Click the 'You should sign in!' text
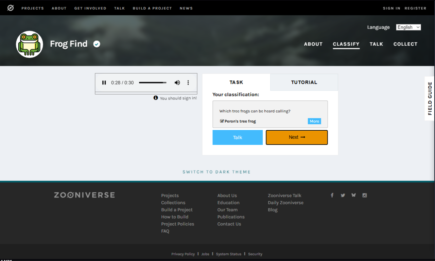This screenshot has height=261, width=435. (x=178, y=98)
